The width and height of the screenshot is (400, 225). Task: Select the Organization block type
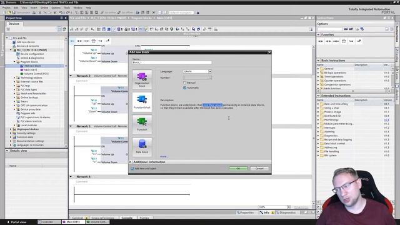pos(142,79)
